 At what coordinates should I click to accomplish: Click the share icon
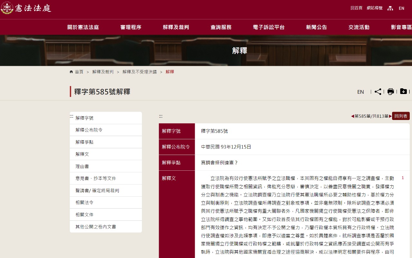[x=378, y=92]
